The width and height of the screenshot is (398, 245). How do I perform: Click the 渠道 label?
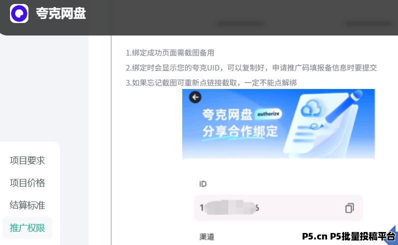point(207,236)
